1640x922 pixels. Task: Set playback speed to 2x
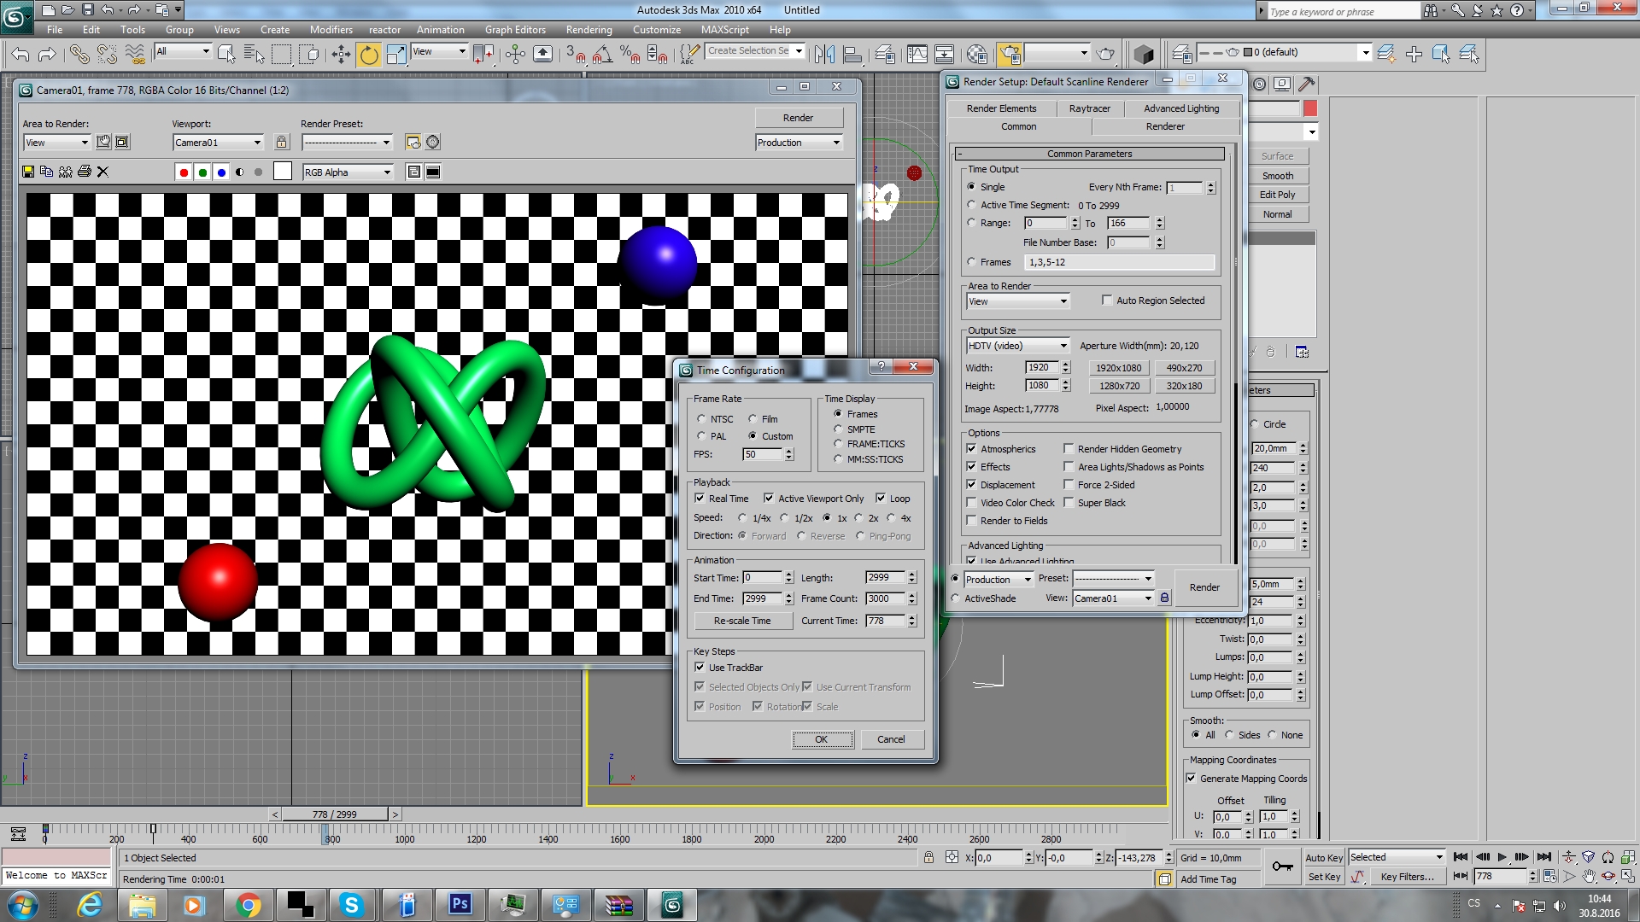click(866, 518)
